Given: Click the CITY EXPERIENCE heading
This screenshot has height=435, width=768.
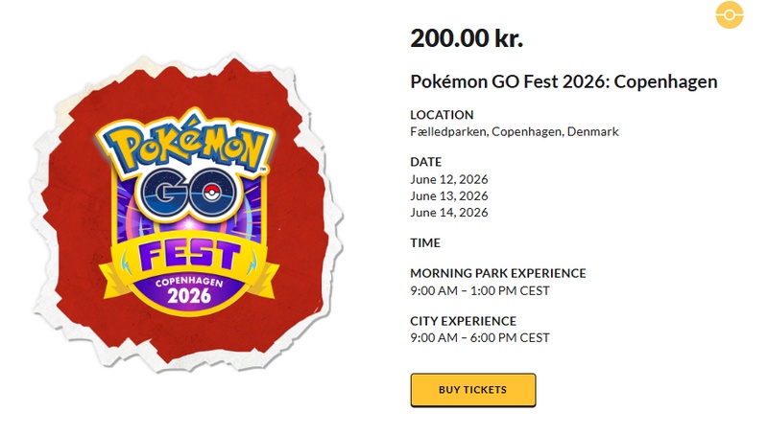Looking at the screenshot, I should [463, 321].
